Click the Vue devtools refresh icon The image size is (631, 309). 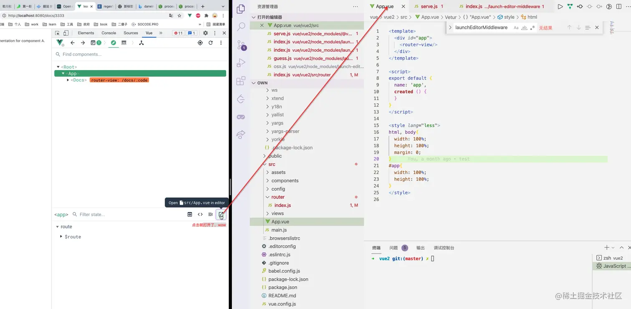(x=211, y=43)
